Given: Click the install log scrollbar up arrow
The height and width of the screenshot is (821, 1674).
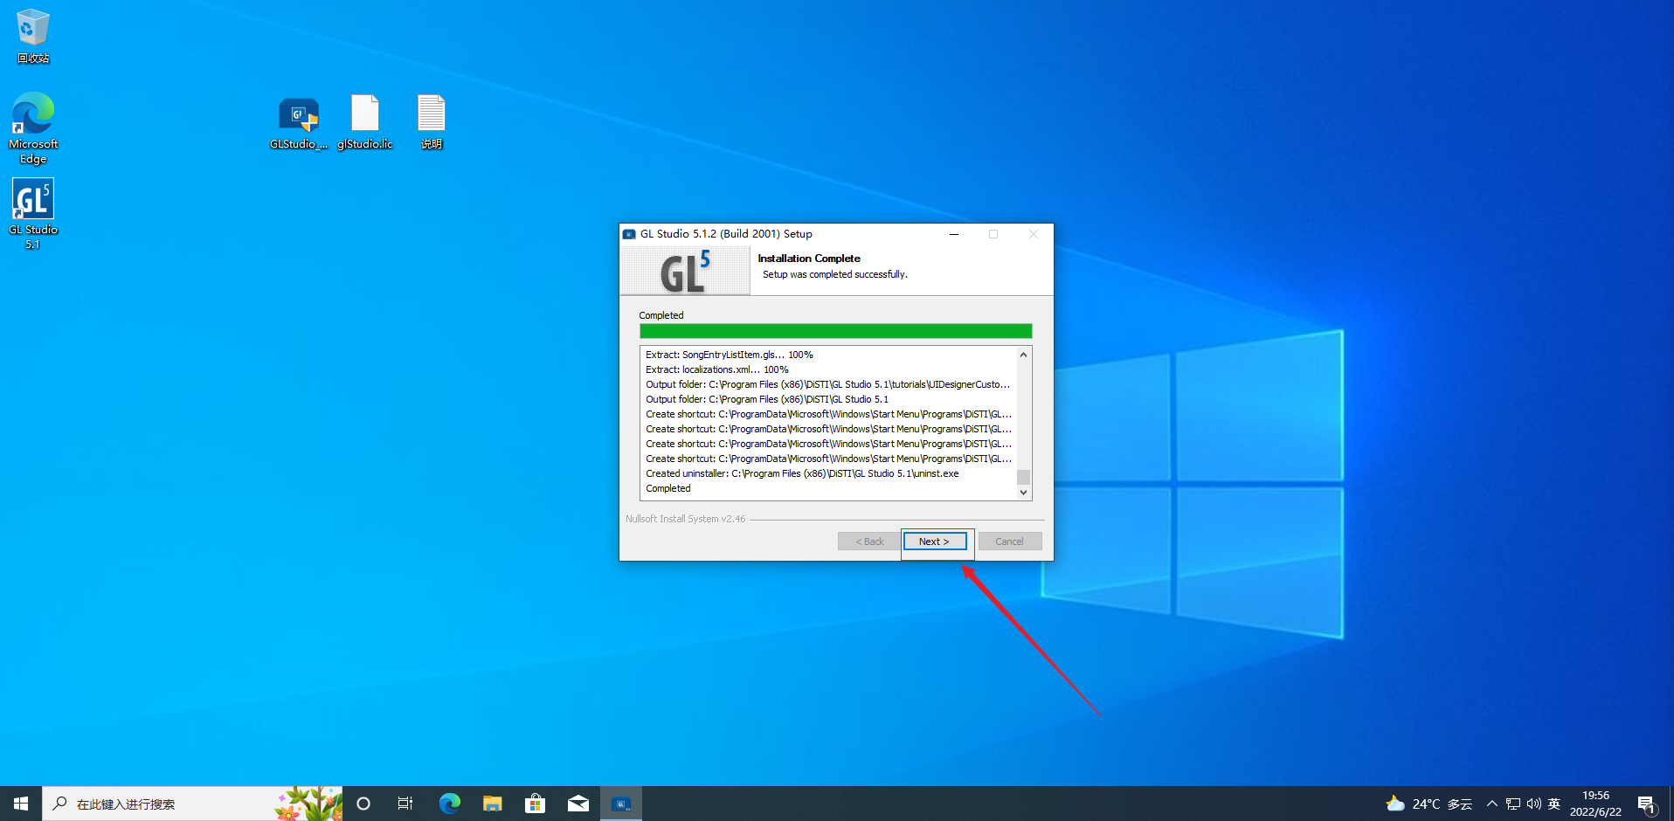Looking at the screenshot, I should (x=1023, y=355).
